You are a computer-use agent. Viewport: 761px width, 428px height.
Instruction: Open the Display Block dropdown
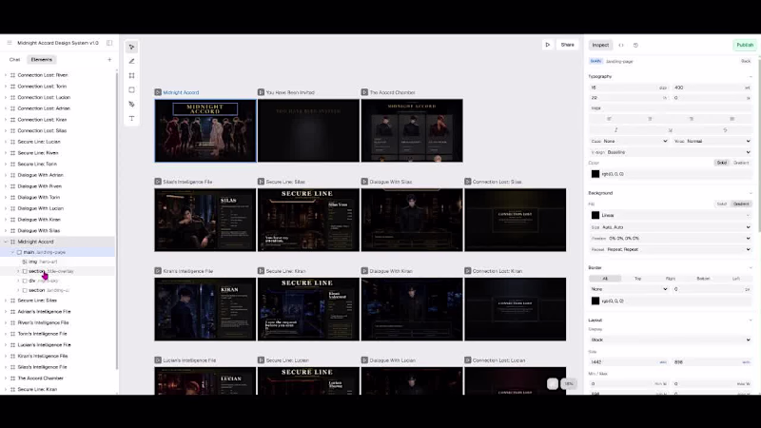(671, 340)
